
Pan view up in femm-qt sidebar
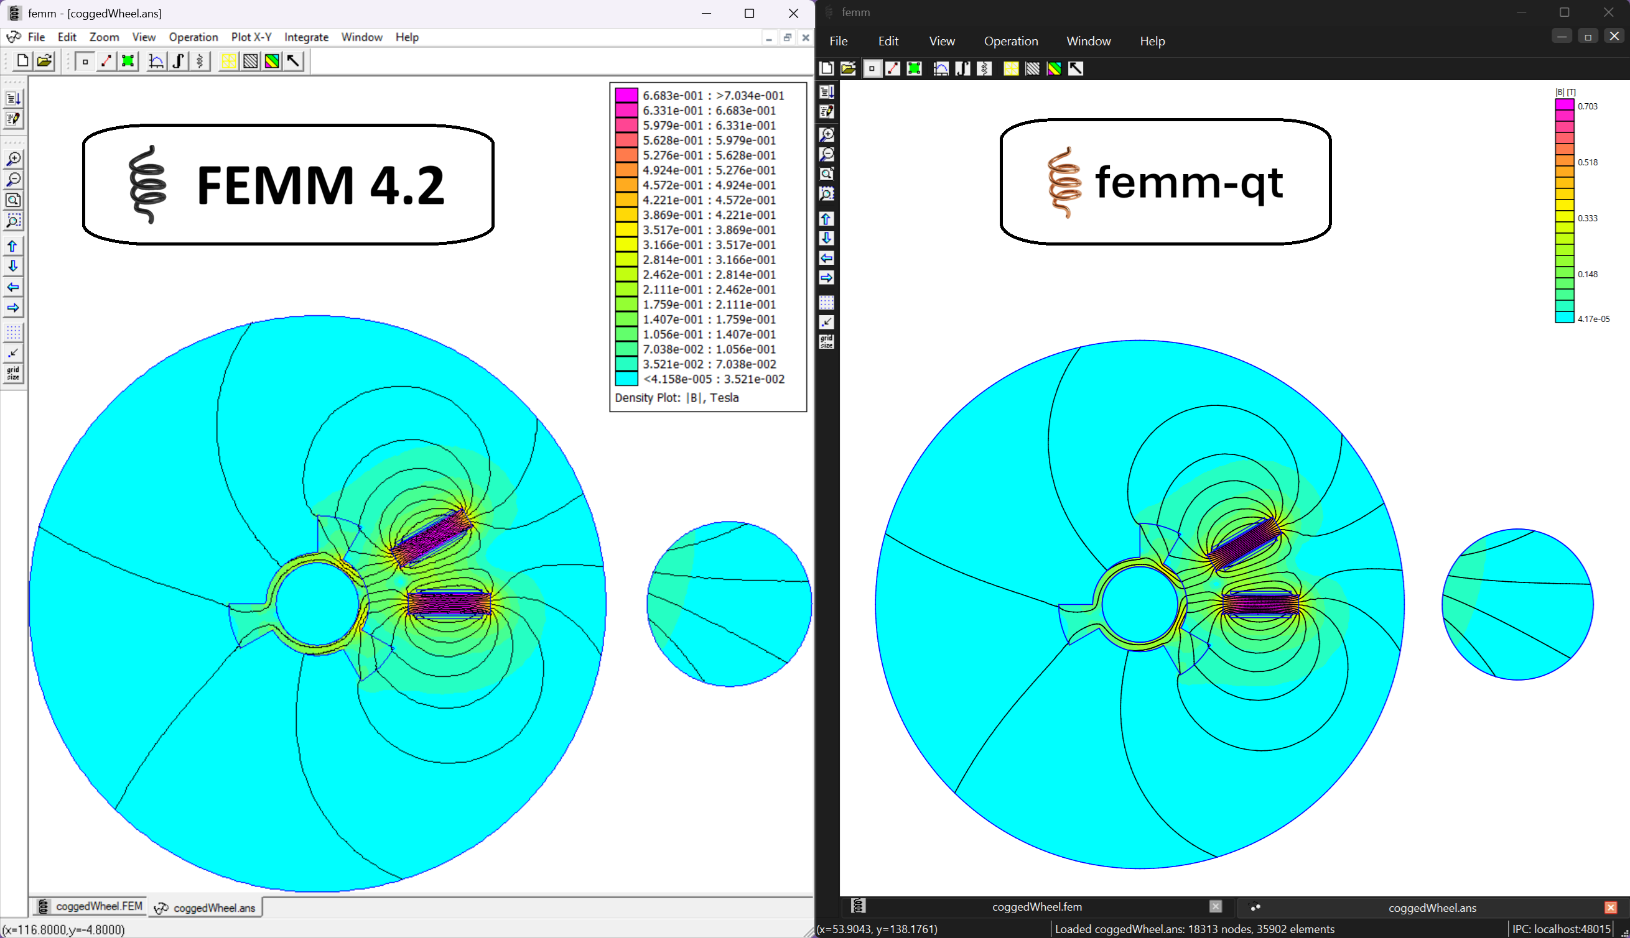click(827, 219)
